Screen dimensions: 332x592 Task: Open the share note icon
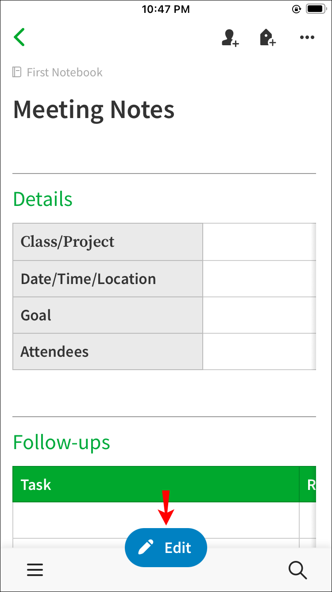(230, 38)
